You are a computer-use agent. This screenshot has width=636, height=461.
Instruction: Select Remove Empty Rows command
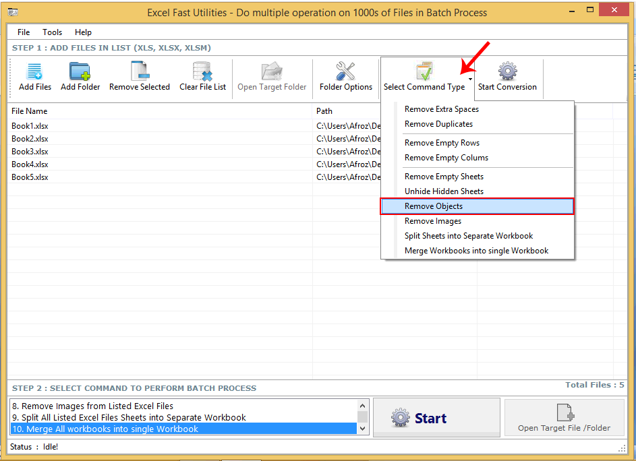point(442,142)
